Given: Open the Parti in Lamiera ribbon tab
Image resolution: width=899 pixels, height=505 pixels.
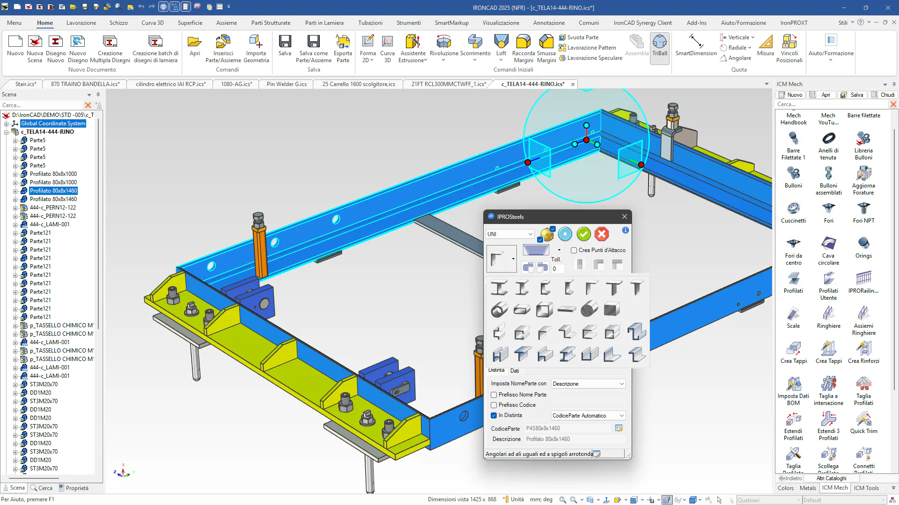Looking at the screenshot, I should click(324, 22).
